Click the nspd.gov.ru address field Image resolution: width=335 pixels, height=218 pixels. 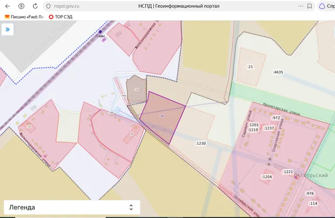click(x=66, y=6)
